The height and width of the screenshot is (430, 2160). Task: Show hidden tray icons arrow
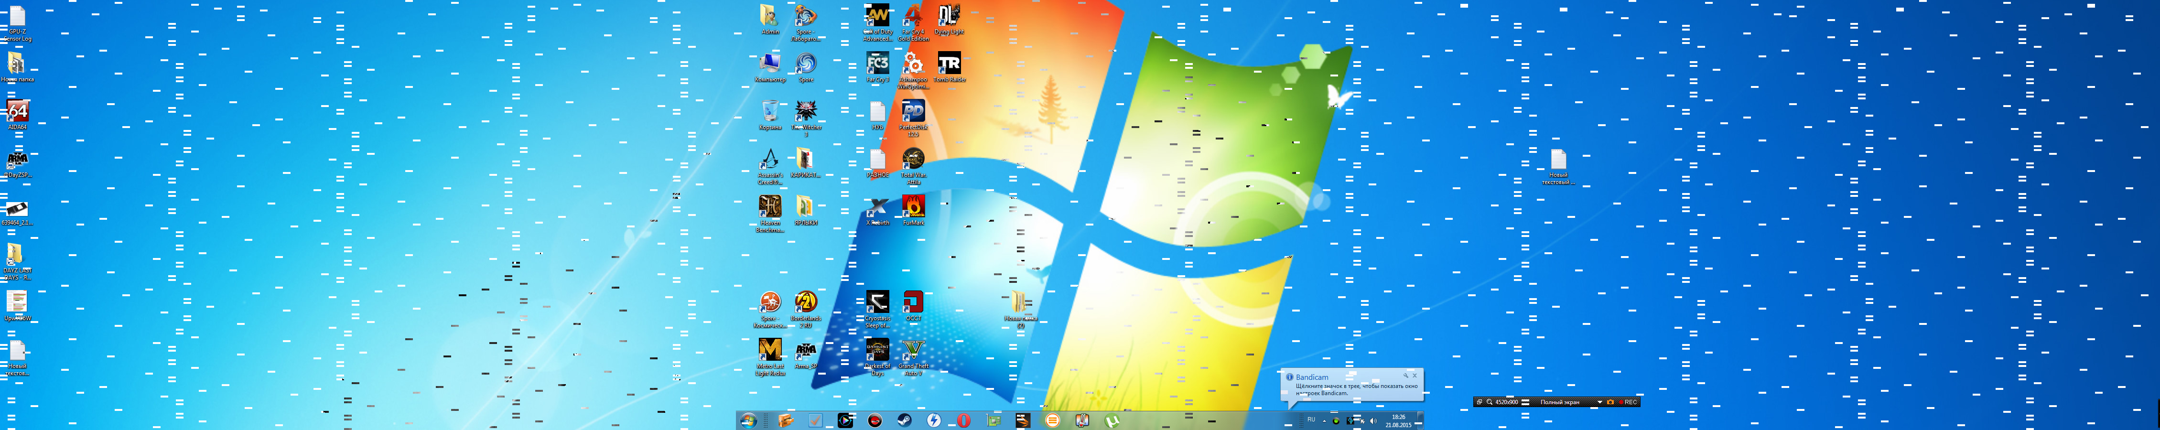click(1324, 421)
